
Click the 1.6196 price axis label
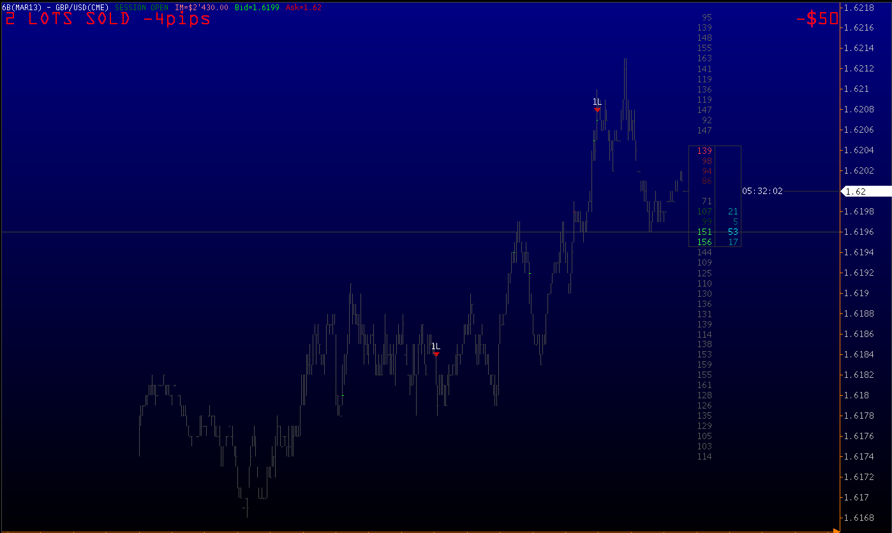click(x=858, y=232)
